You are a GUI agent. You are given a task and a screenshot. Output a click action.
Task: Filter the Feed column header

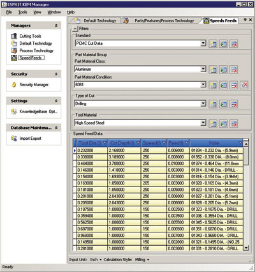[x=187, y=143]
